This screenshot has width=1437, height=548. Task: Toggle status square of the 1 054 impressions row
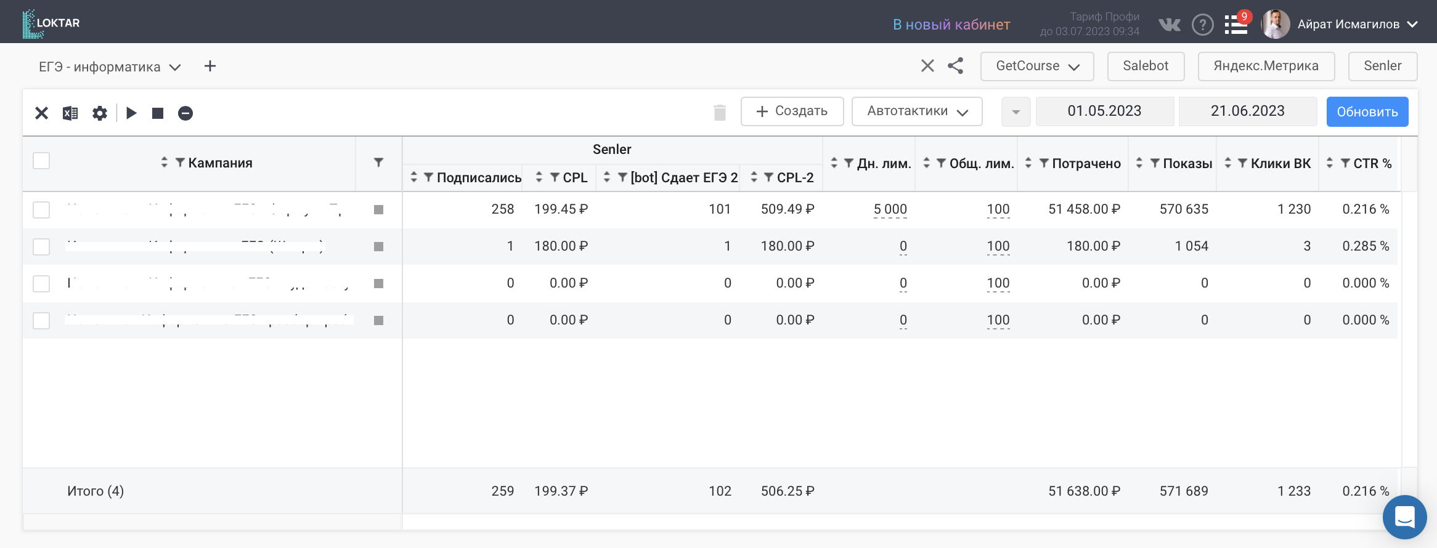[x=379, y=247]
